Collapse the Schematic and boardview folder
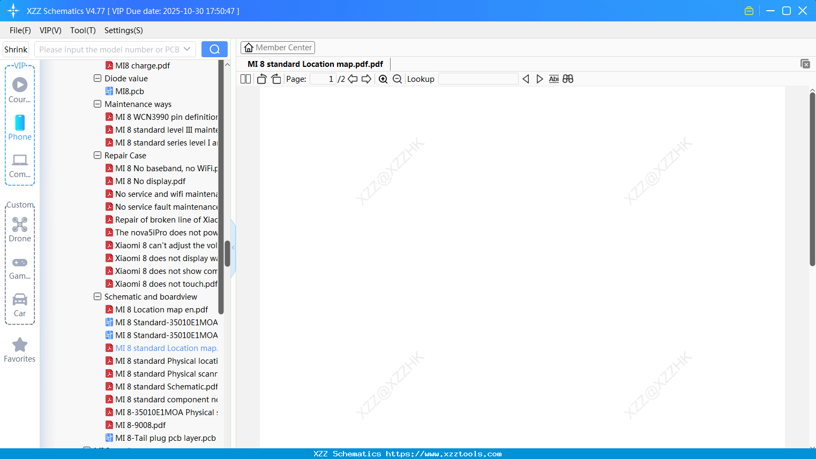 click(x=98, y=296)
